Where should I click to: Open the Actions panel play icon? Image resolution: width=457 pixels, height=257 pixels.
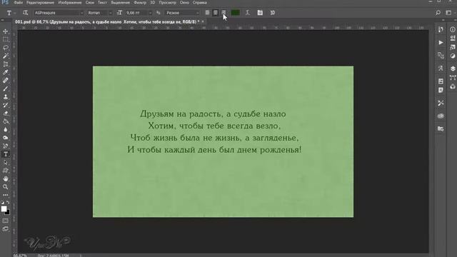tap(441, 43)
